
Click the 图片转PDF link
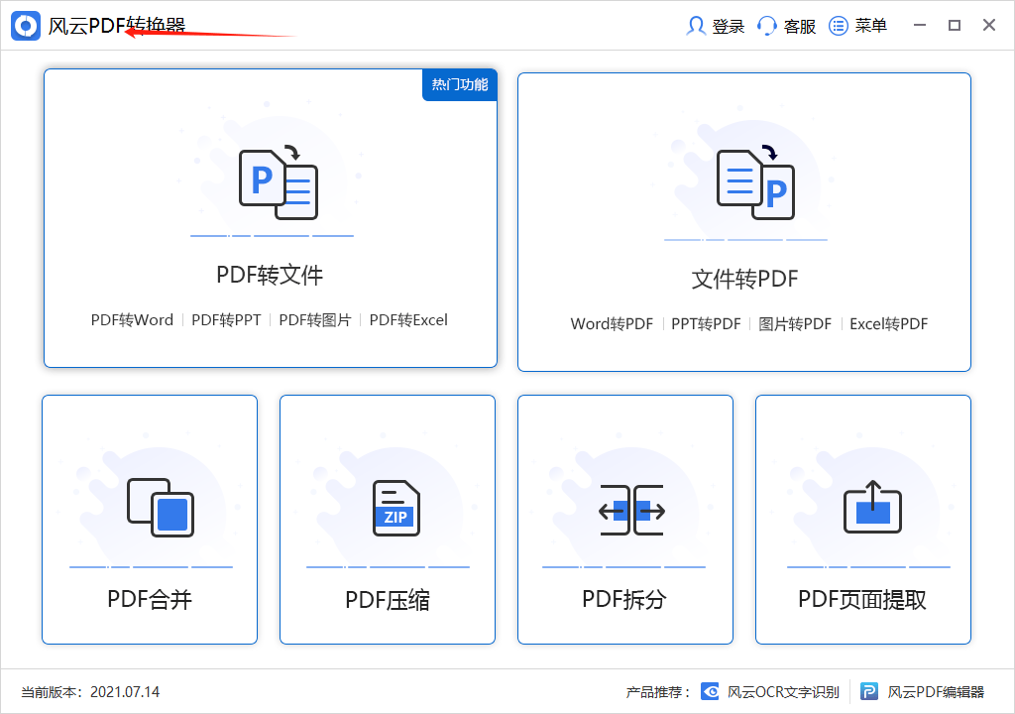point(792,323)
